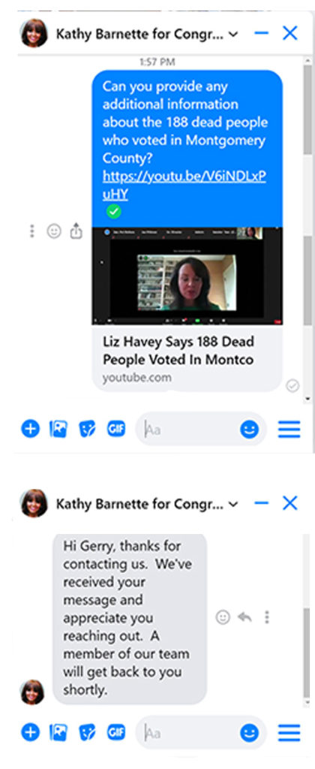
Task: Open hamburger menu in bottom chat toolbar
Action: (289, 733)
